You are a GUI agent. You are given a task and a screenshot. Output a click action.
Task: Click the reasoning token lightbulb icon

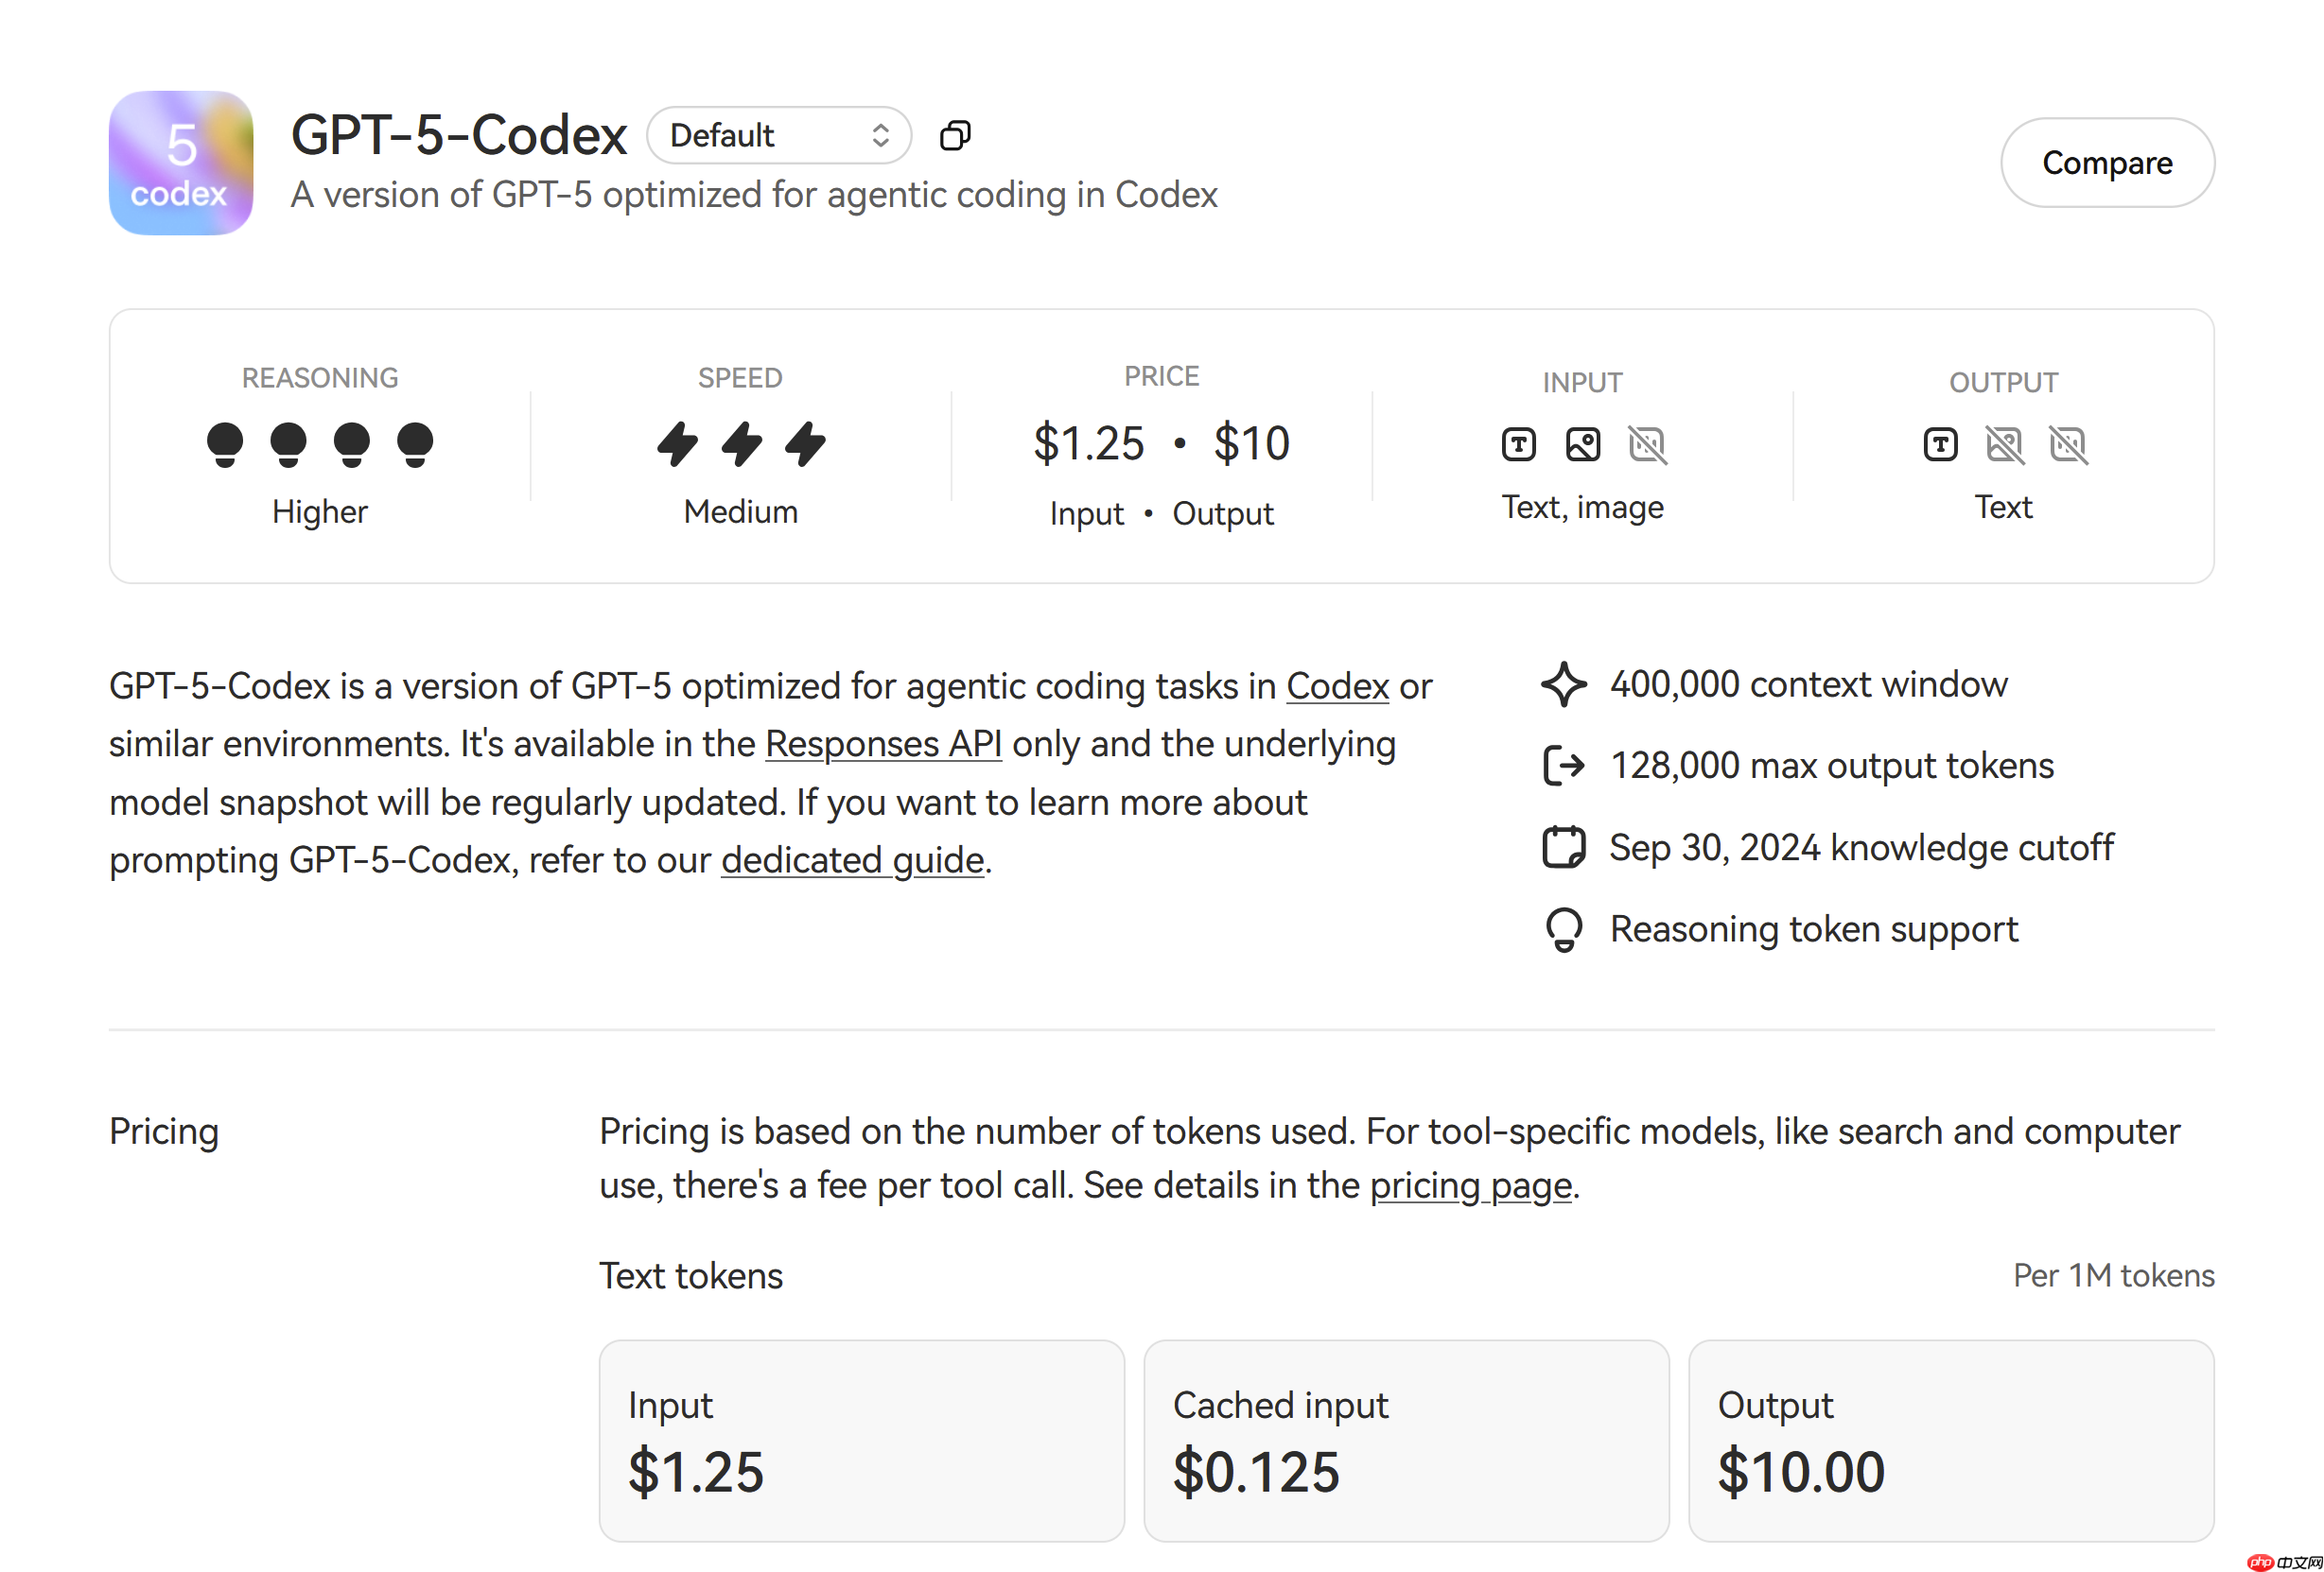[x=1564, y=929]
